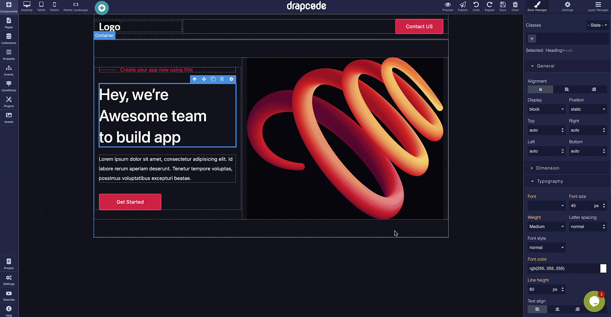The width and height of the screenshot is (611, 317).
Task: Open the Plugins panel
Action: point(9,102)
